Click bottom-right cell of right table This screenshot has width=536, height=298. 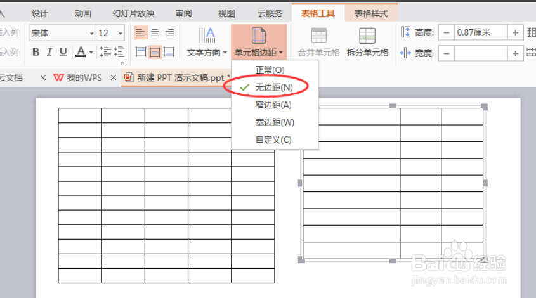[x=462, y=250]
